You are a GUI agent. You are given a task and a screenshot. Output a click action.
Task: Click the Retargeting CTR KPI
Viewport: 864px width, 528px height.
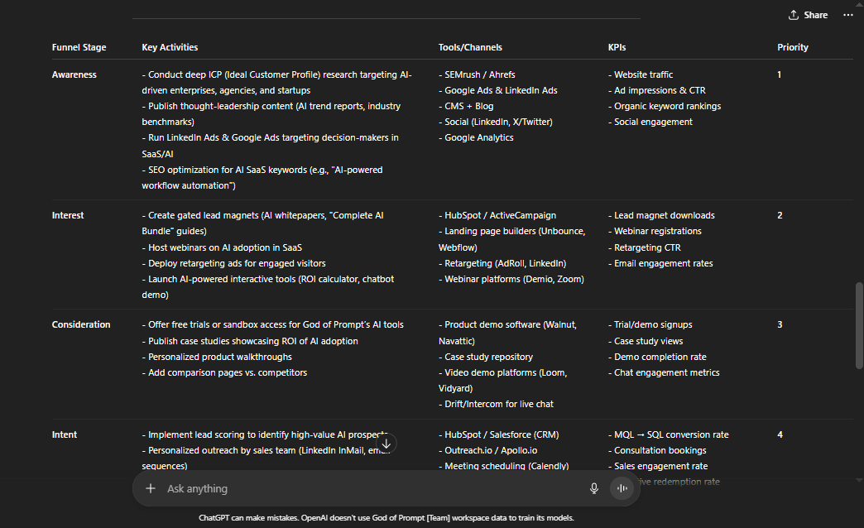pyautogui.click(x=644, y=248)
